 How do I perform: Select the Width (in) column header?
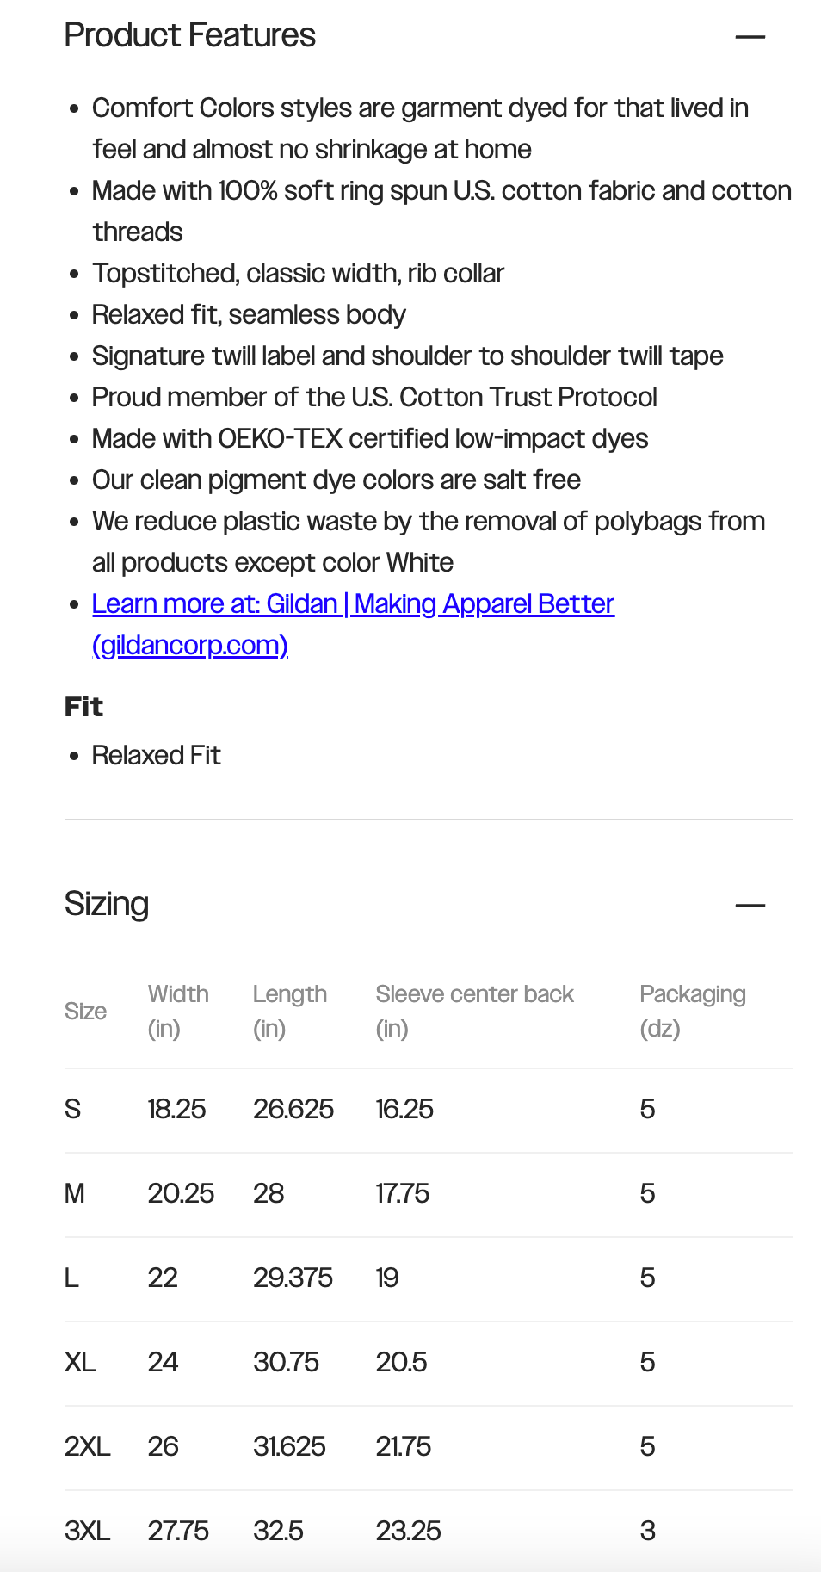pyautogui.click(x=178, y=1011)
